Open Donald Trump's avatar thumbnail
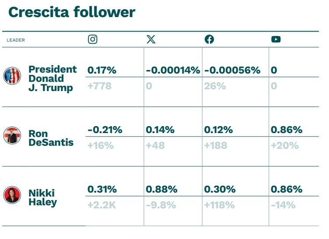 [x=12, y=76]
